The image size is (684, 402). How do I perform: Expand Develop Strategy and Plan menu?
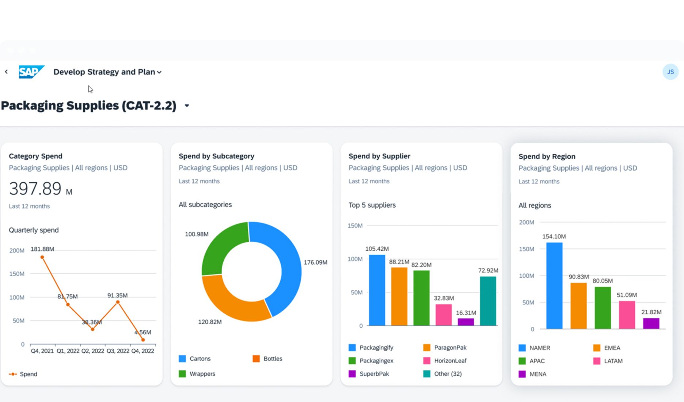pyautogui.click(x=107, y=72)
